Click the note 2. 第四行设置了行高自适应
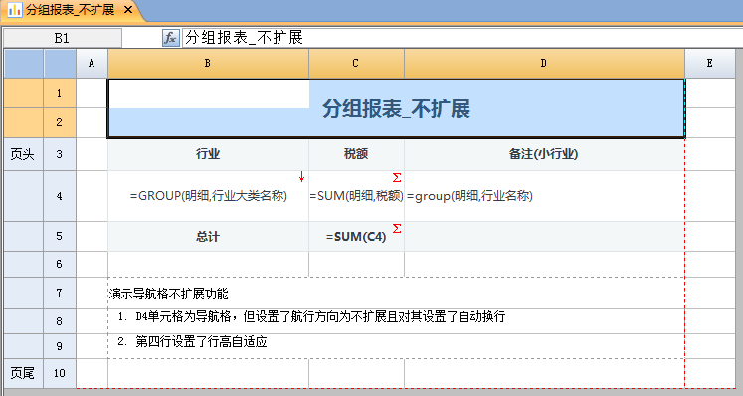The width and height of the screenshot is (743, 396). (192, 341)
